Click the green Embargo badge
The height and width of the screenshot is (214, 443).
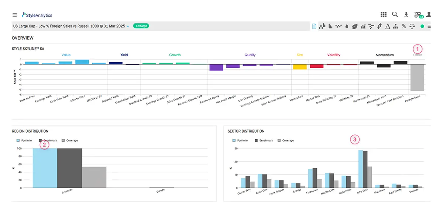(x=141, y=26)
